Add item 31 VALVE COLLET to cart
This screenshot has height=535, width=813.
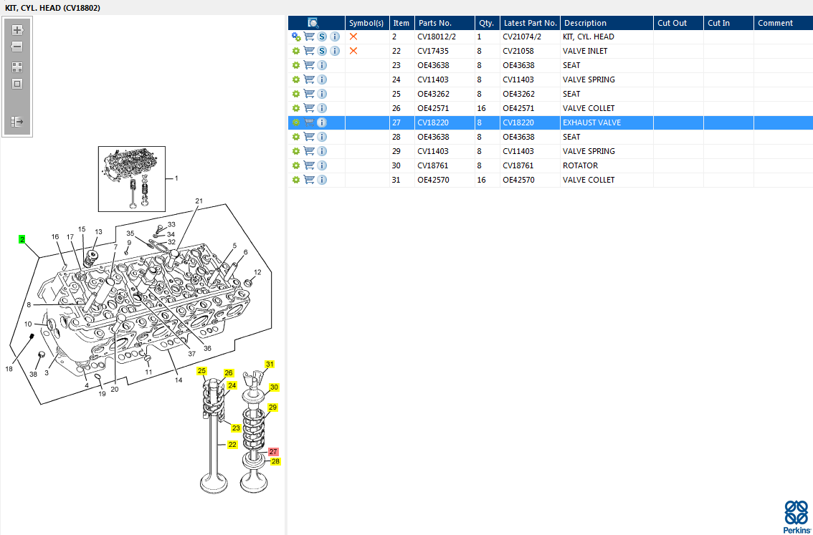[x=309, y=180]
